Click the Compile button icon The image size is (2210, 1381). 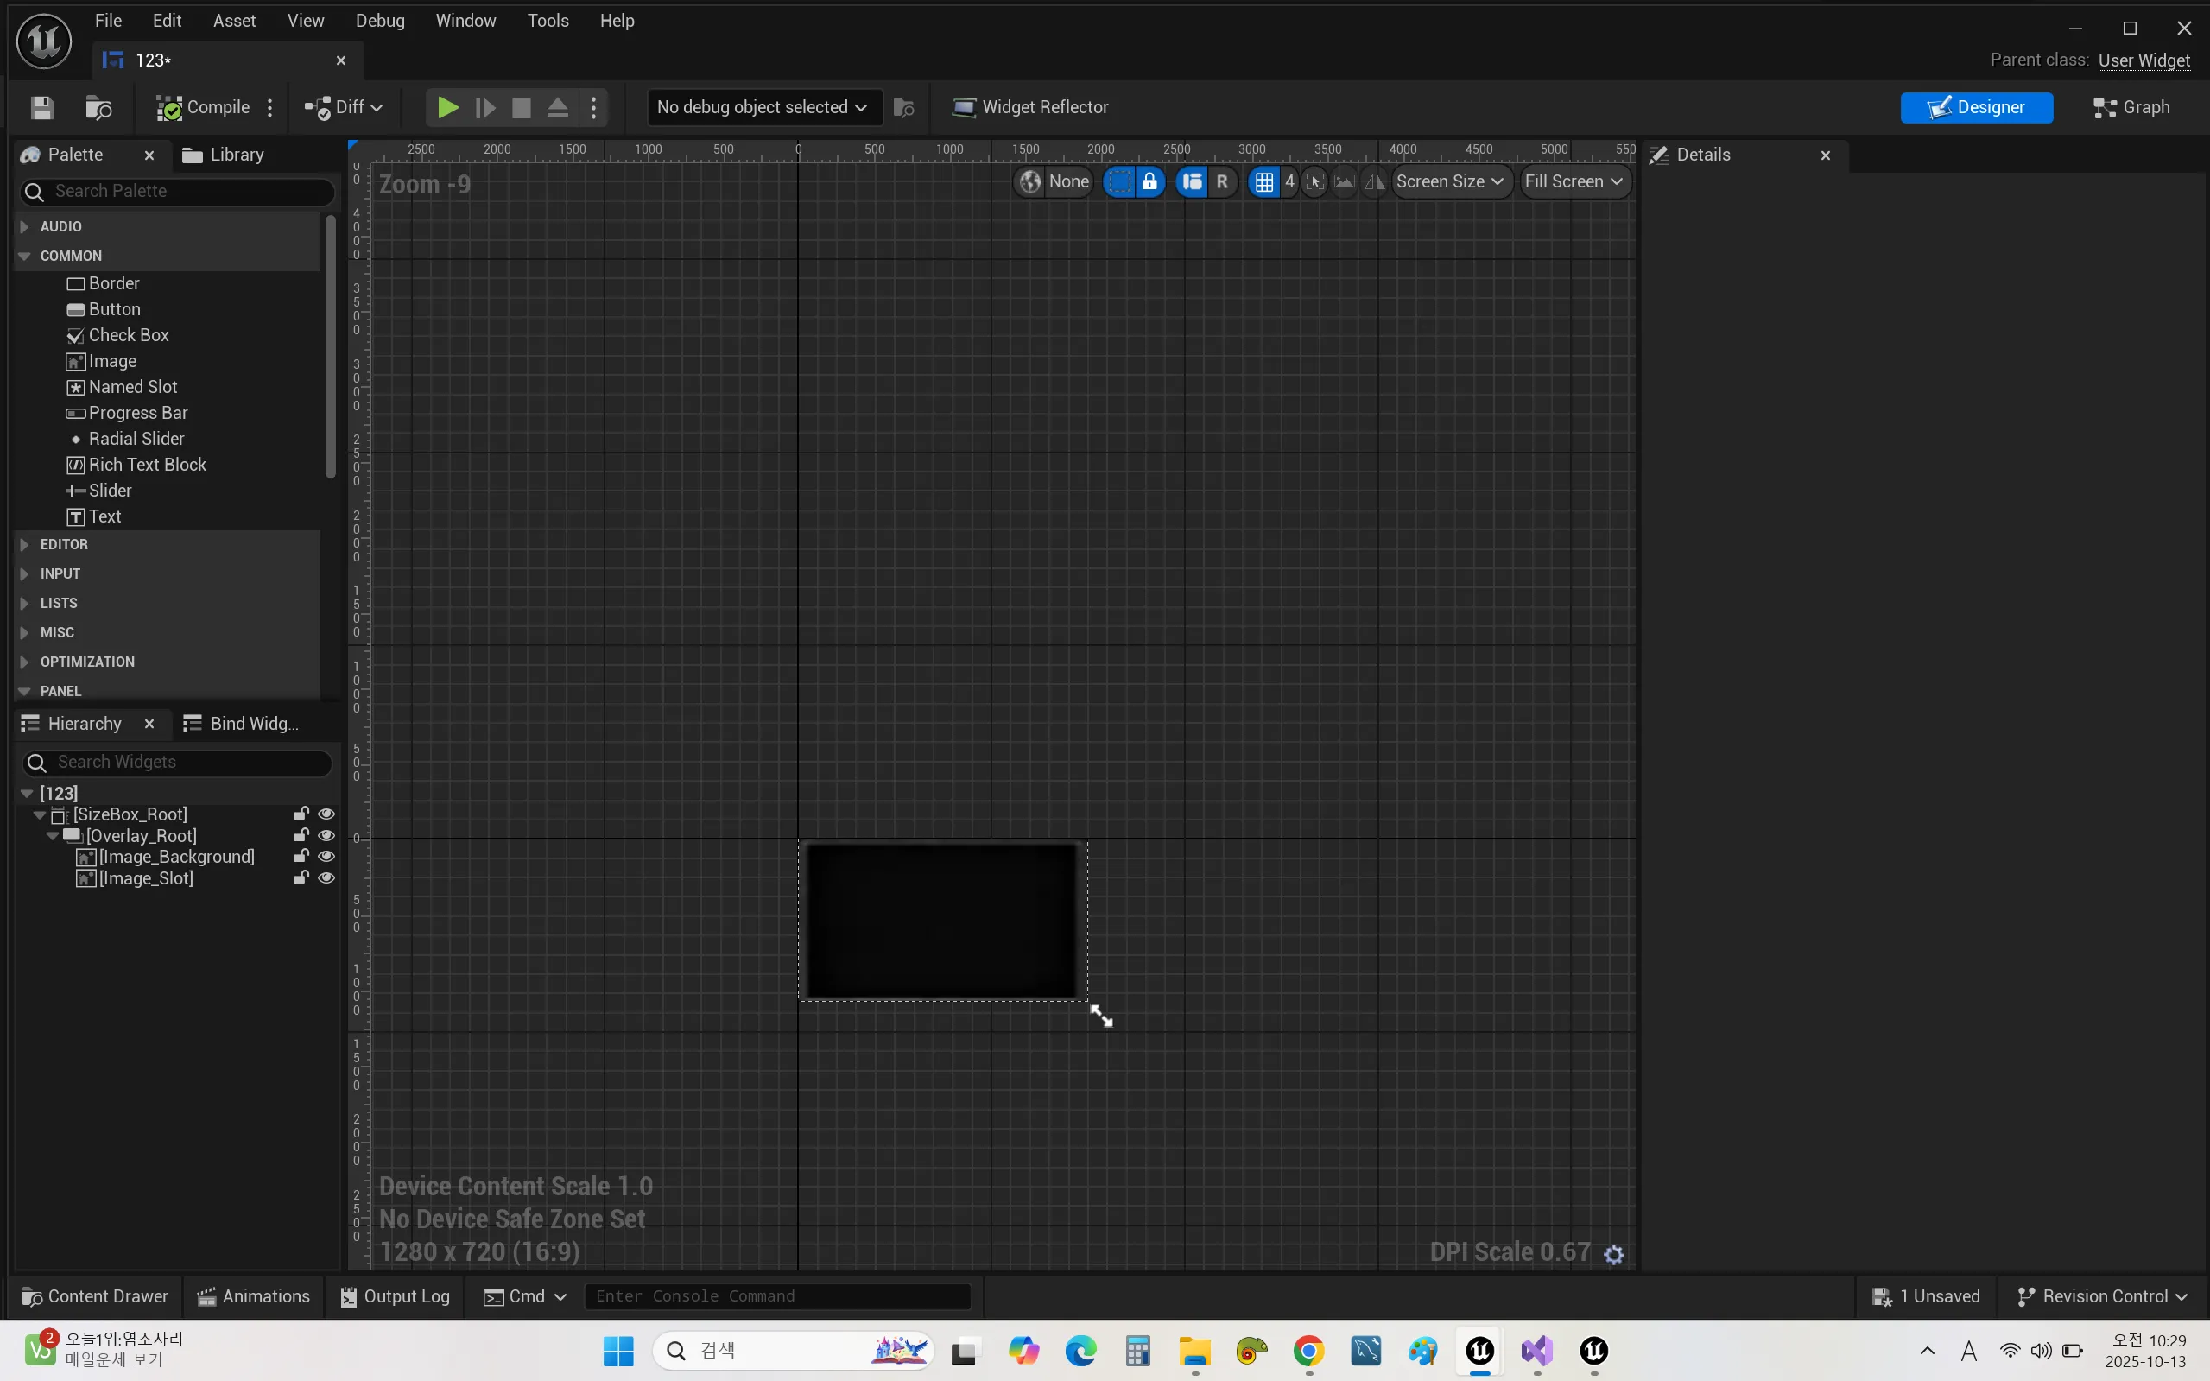[170, 108]
